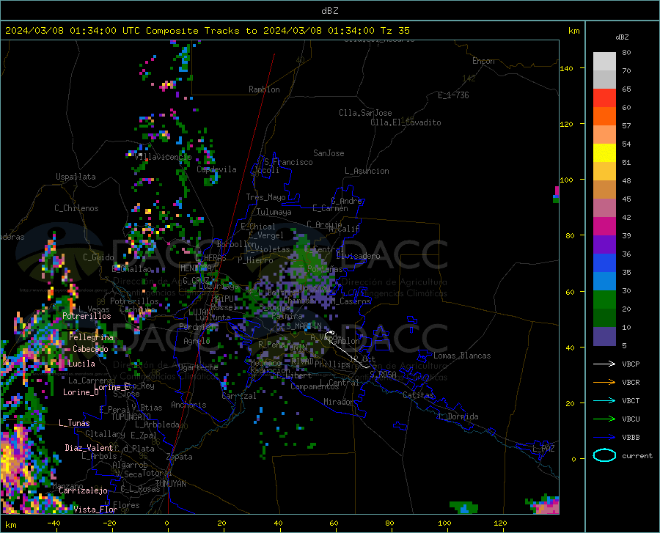Click the 30 dBZ green color swatch
The height and width of the screenshot is (533, 660).
[604, 300]
